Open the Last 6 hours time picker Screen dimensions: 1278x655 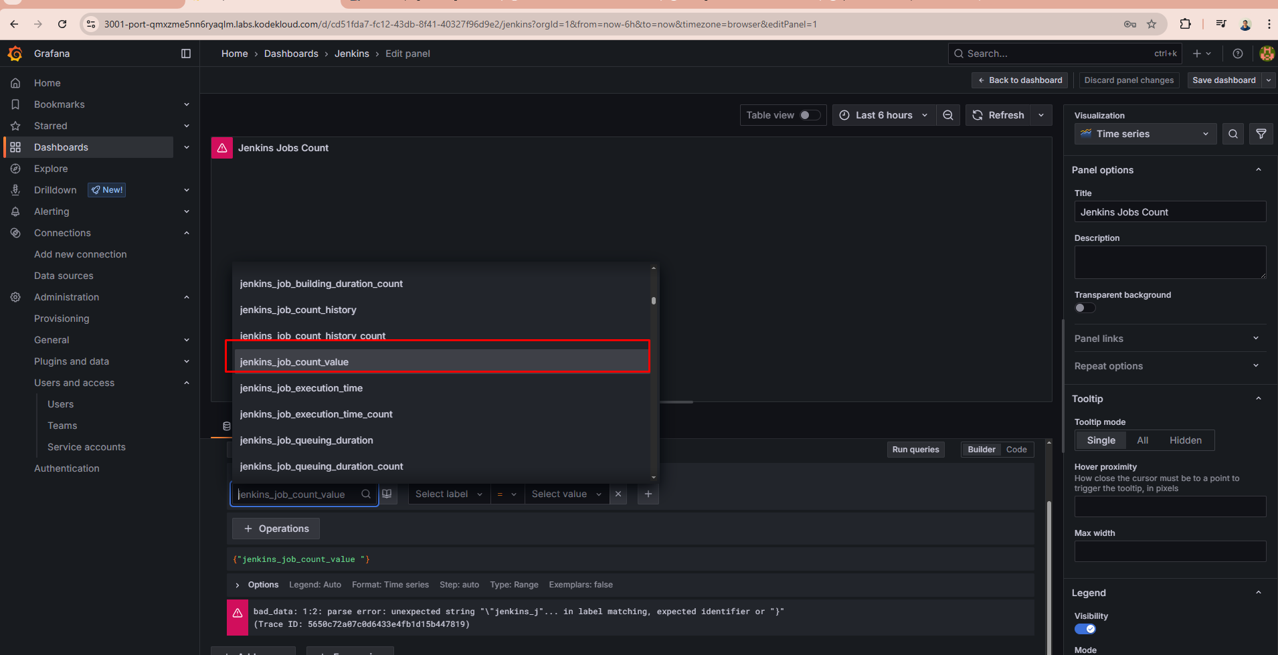(883, 115)
